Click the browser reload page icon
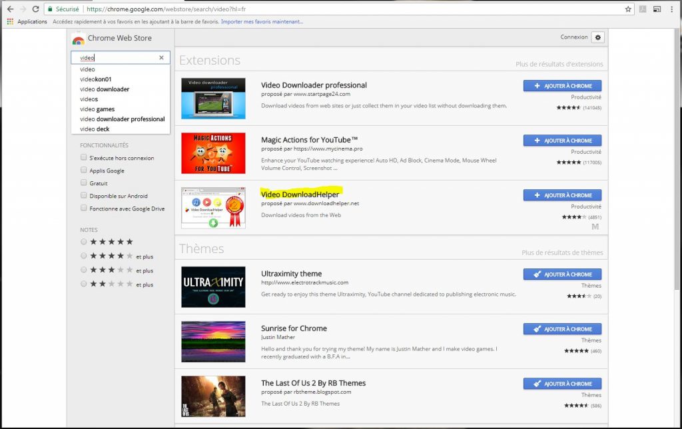This screenshot has height=429, width=682. tap(35, 9)
